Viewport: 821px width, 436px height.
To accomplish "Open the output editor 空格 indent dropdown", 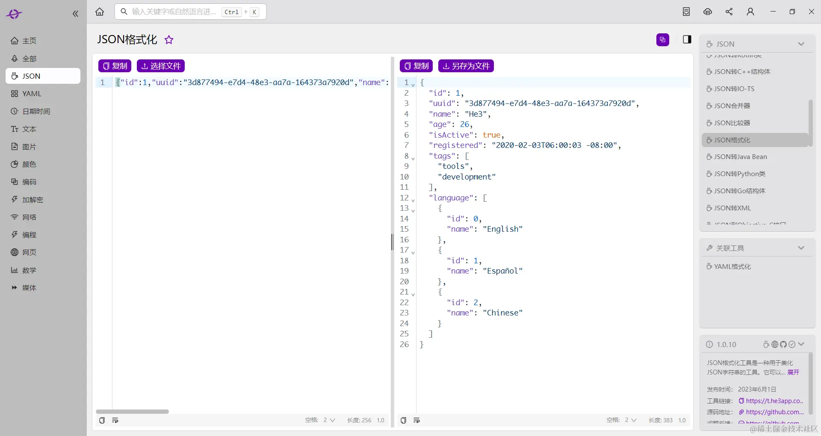I will point(631,420).
